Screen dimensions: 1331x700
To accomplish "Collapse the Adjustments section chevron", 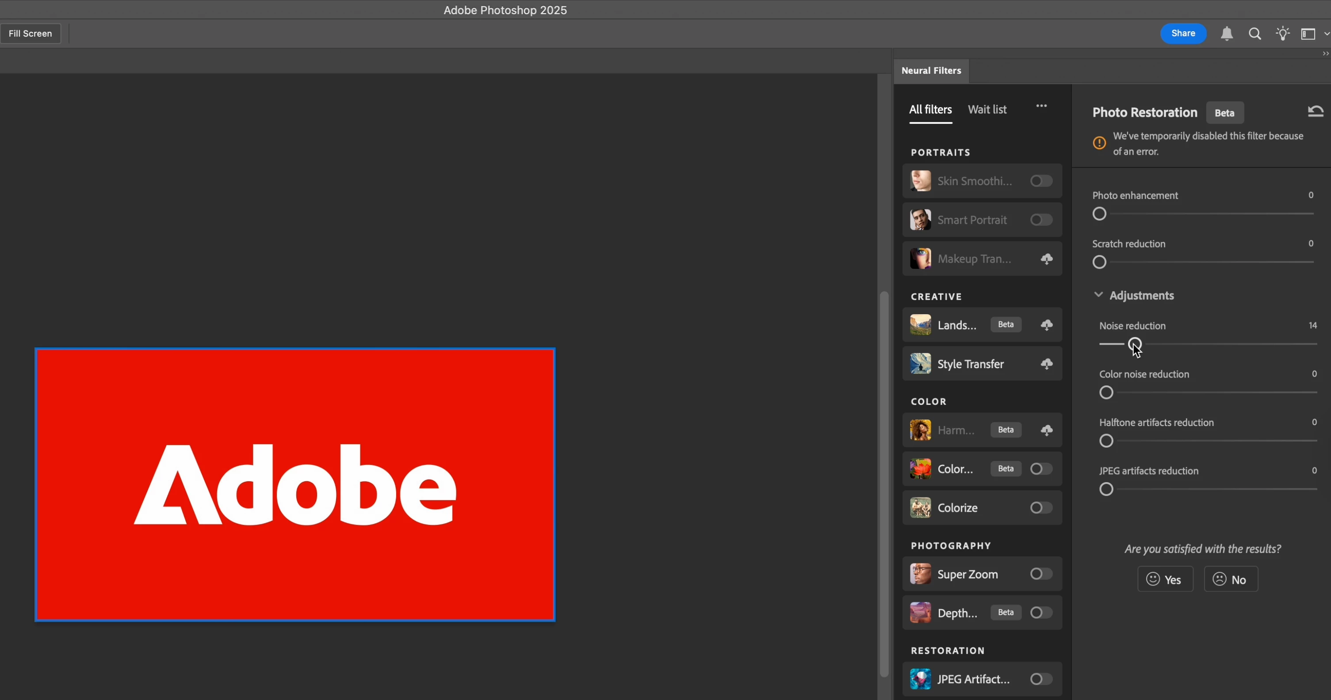I will [1098, 295].
